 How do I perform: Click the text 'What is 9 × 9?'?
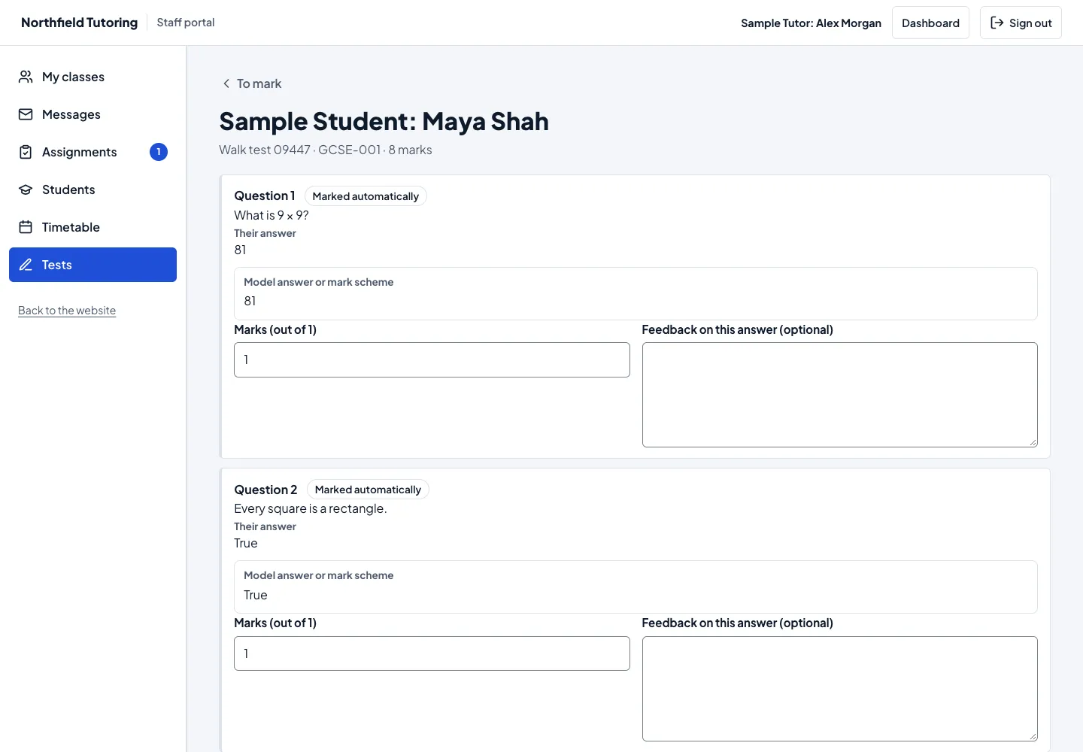(272, 215)
